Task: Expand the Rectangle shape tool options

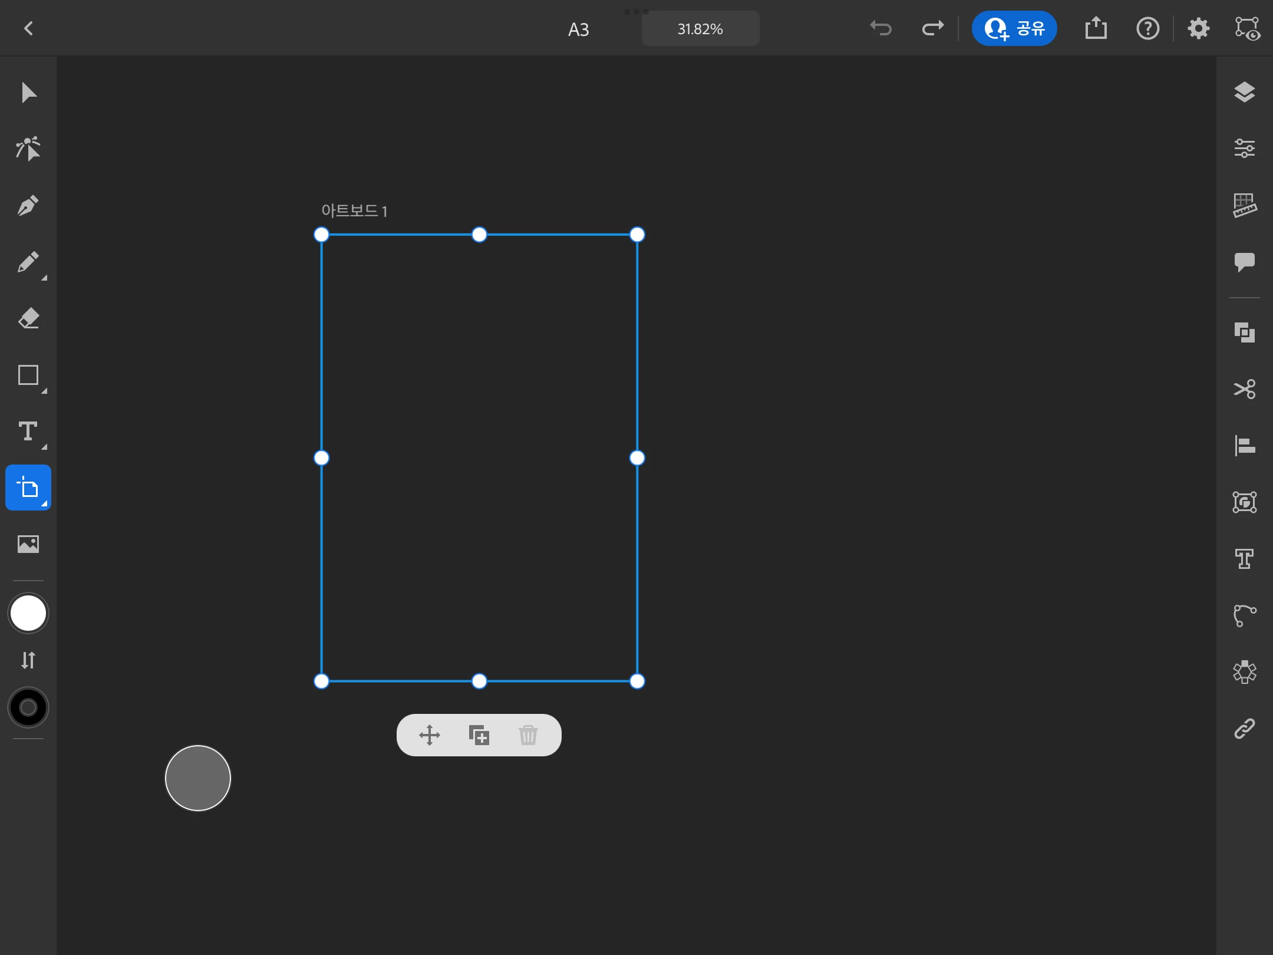Action: point(44,391)
